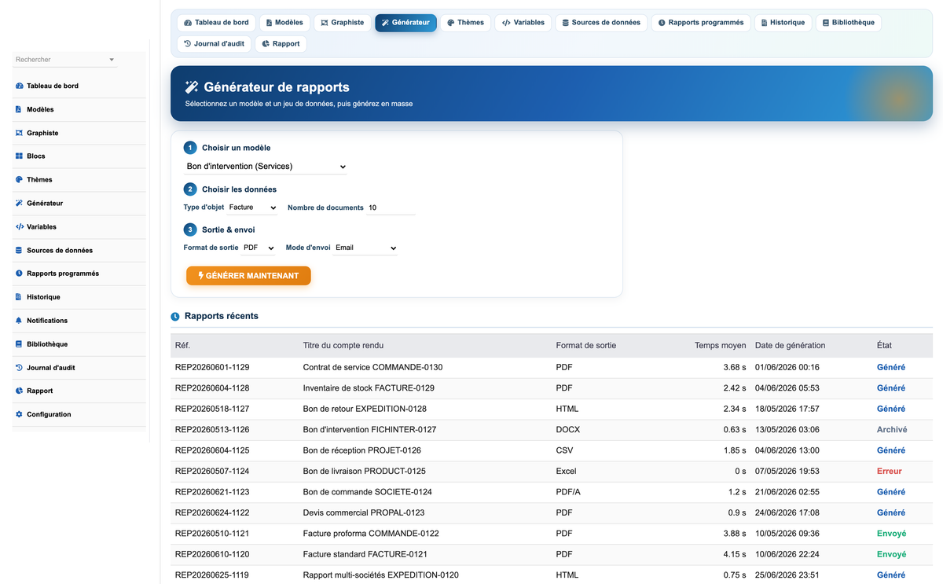Open the Rapports programmés top tab
Image resolution: width=943 pixels, height=584 pixels.
tap(701, 23)
